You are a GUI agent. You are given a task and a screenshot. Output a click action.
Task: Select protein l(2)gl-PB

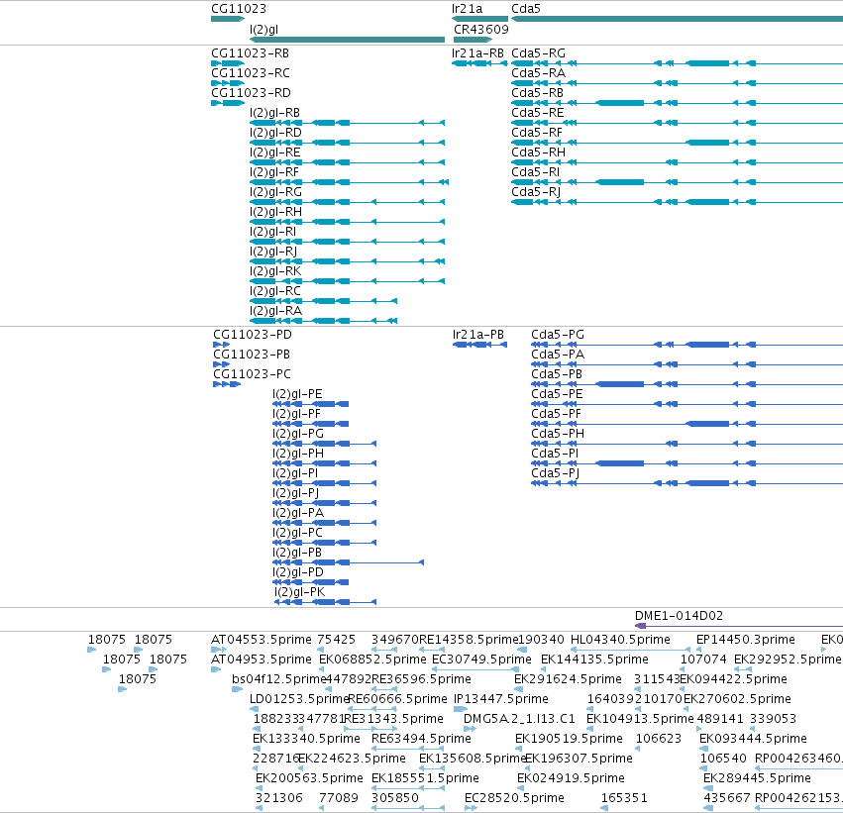(297, 553)
